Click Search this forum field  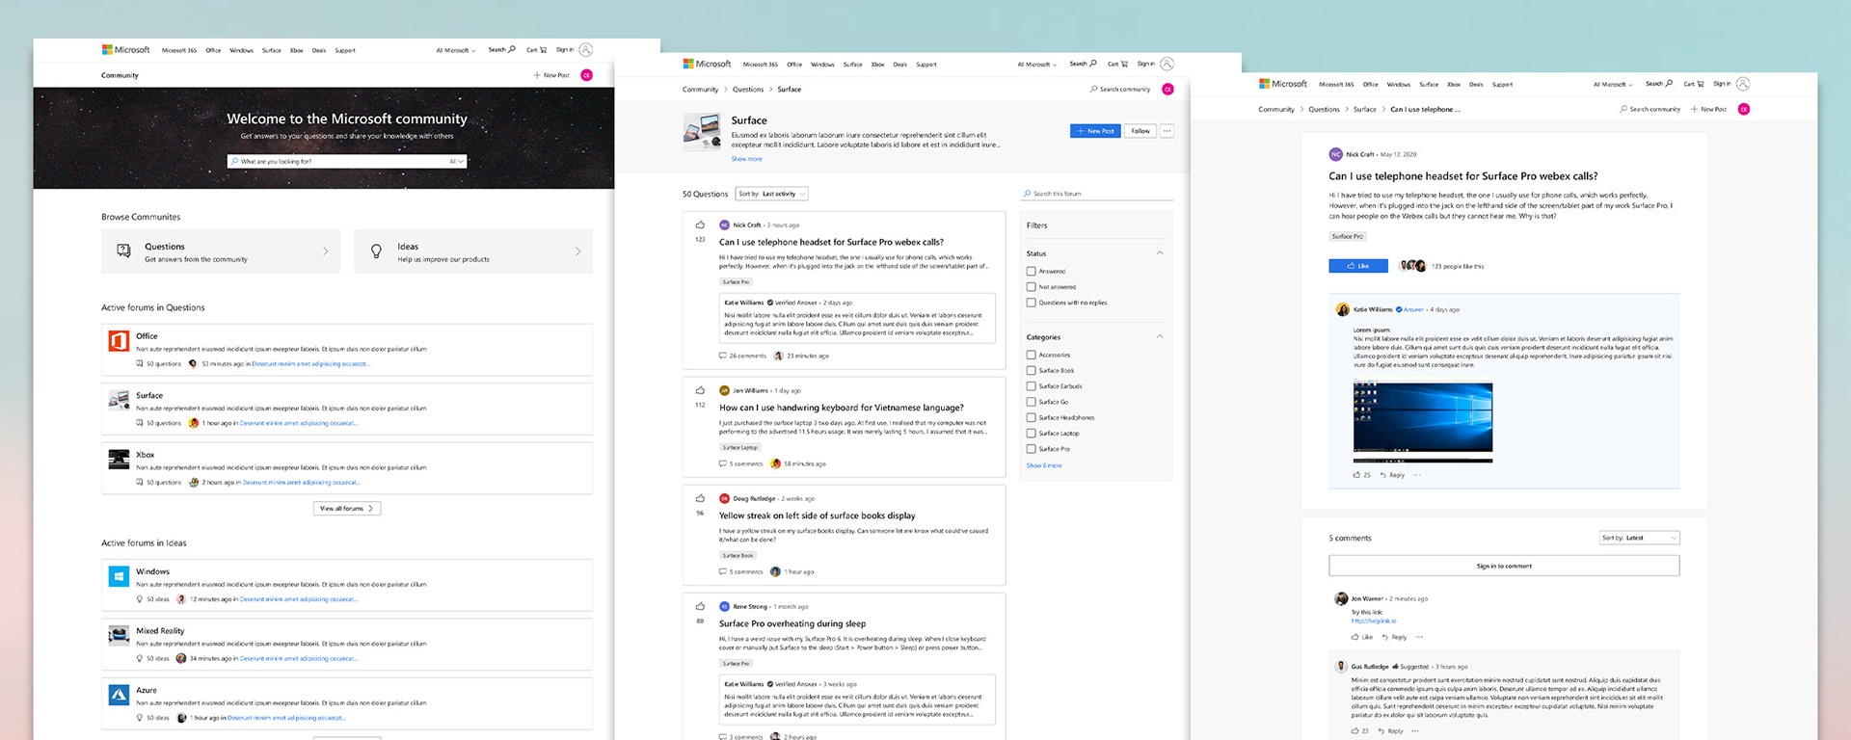(1097, 194)
